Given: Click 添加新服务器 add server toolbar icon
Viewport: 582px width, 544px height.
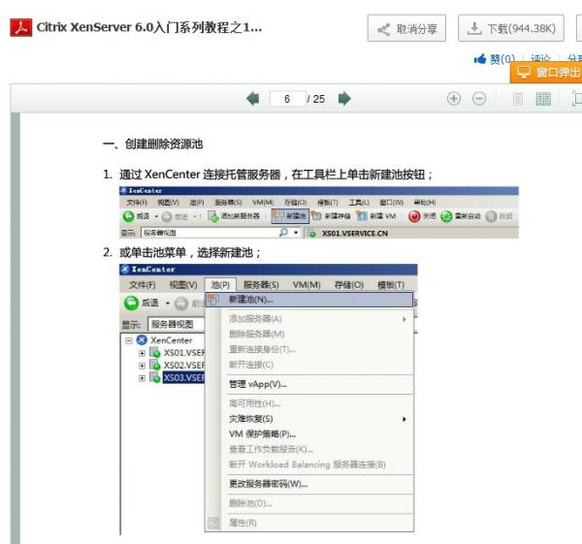Looking at the screenshot, I should 213,216.
